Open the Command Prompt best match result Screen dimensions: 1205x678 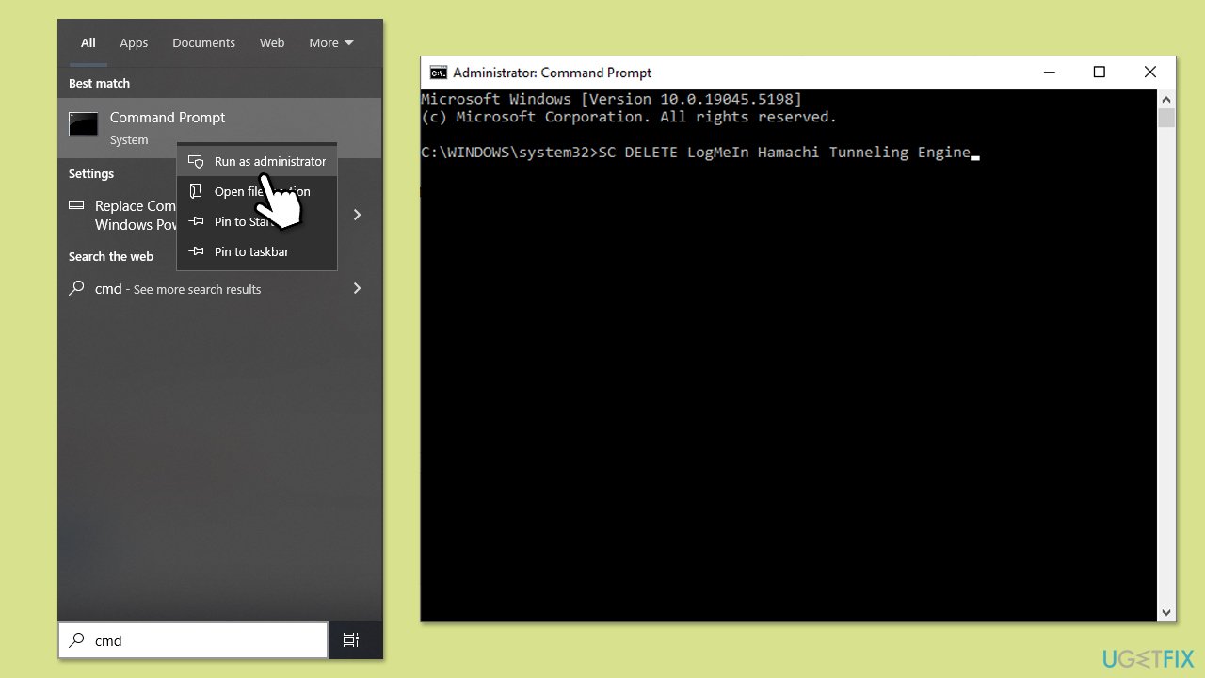point(219,128)
